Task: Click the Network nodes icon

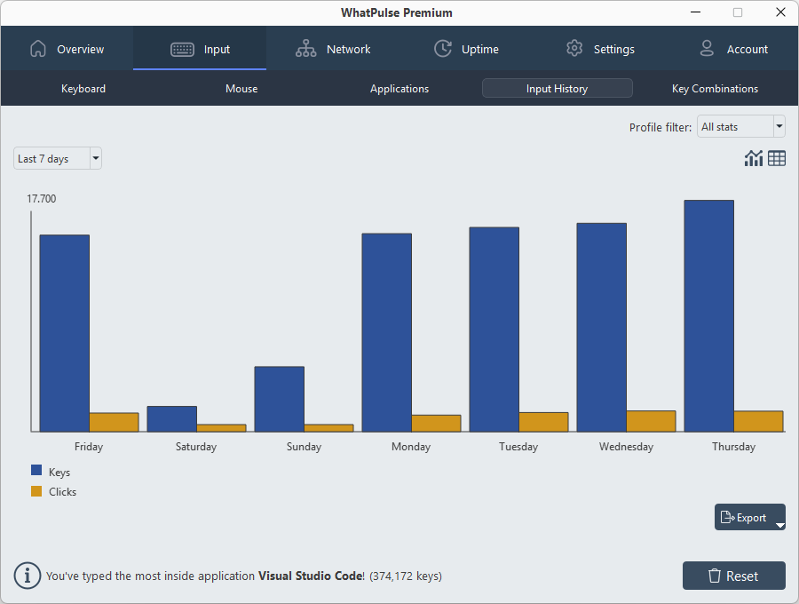Action: 306,49
